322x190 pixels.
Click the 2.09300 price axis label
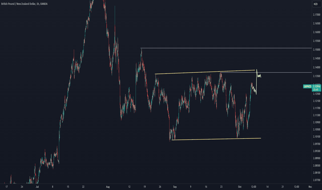coord(316,151)
